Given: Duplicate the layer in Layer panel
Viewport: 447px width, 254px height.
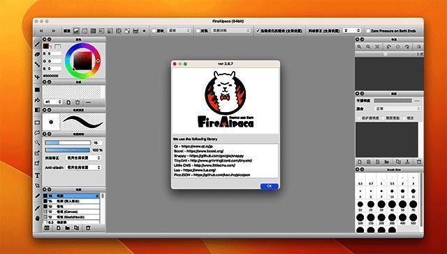Looking at the screenshot, I should point(398,162).
